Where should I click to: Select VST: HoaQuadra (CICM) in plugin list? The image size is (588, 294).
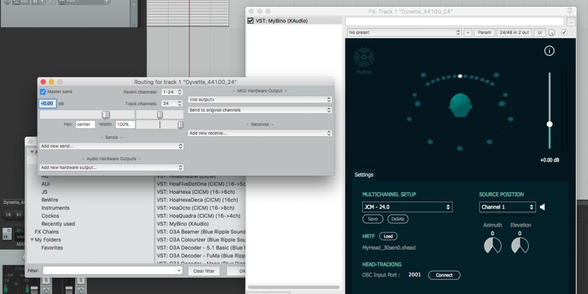coord(198,216)
